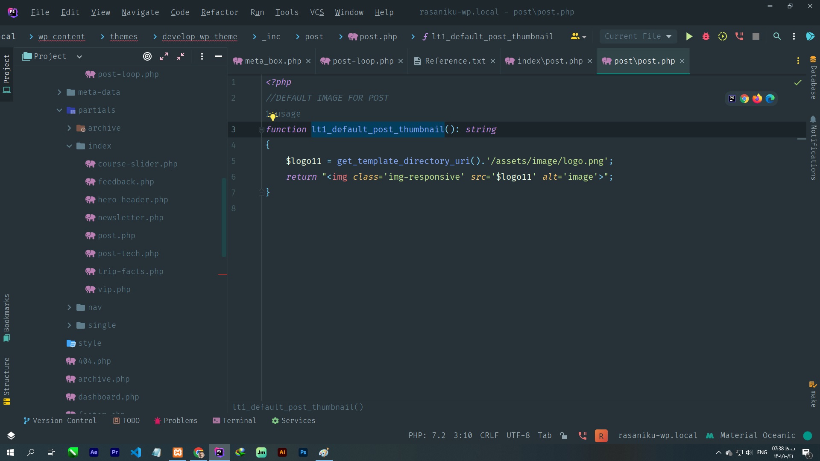
Task: Expand the meta-data folder
Action: (59, 92)
